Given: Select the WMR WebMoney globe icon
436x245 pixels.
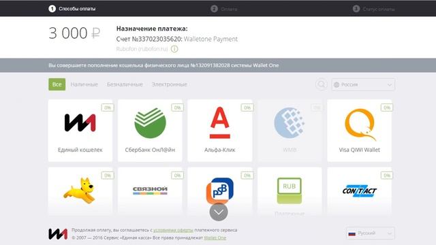Looking at the screenshot, I should click(290, 122).
